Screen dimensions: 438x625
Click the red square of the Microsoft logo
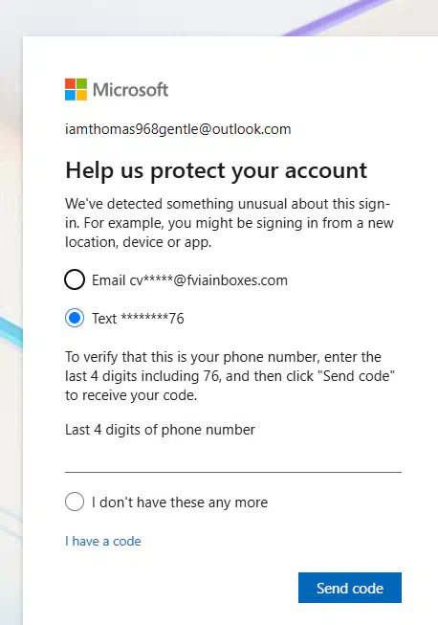click(x=70, y=83)
